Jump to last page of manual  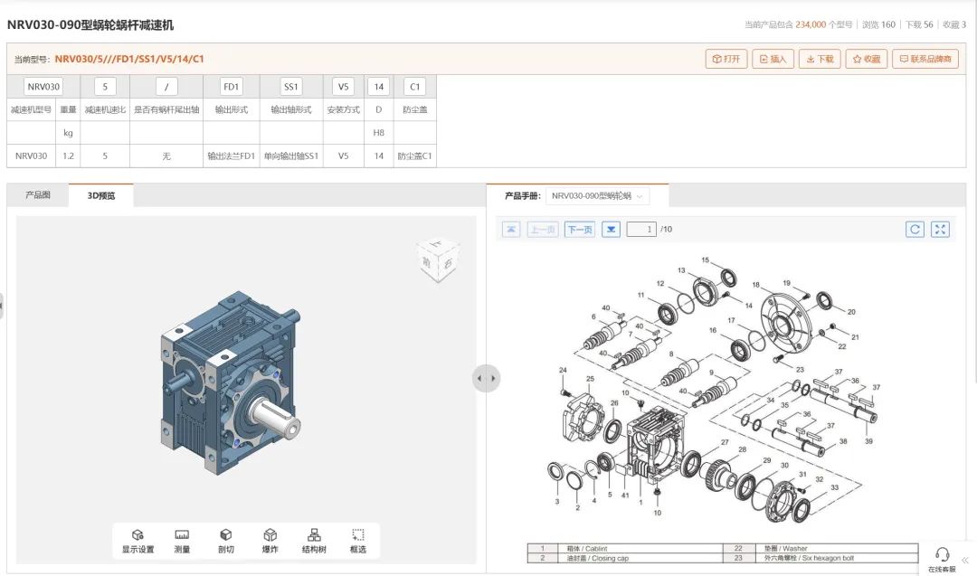tap(612, 230)
